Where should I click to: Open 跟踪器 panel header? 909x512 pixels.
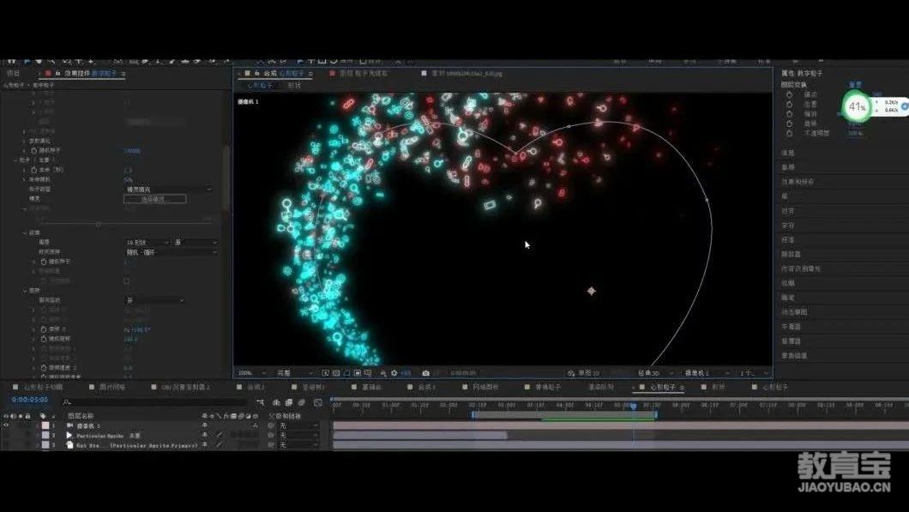tap(791, 254)
